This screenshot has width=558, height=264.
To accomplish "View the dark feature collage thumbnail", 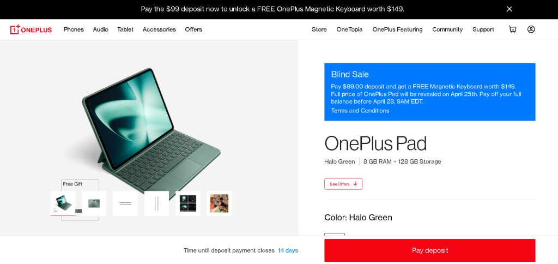I will [188, 203].
